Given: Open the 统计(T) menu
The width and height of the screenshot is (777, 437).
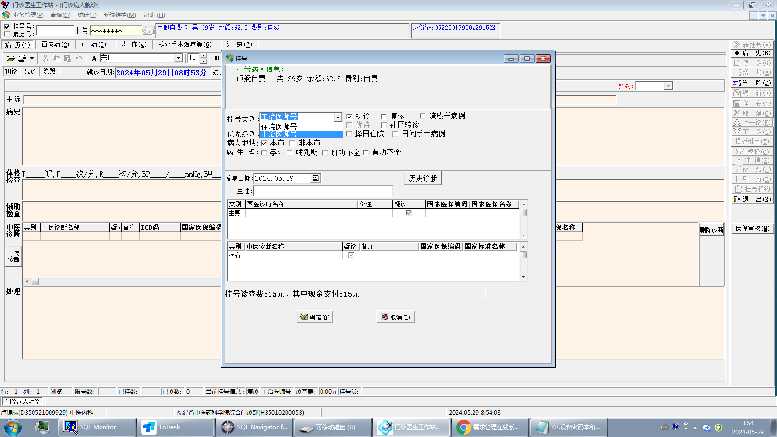Looking at the screenshot, I should (87, 15).
